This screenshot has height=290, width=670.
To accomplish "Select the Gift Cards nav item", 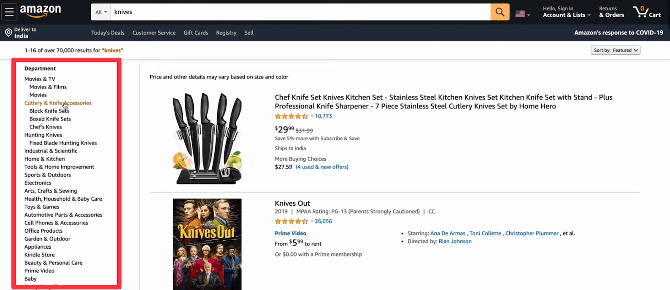I will 196,33.
